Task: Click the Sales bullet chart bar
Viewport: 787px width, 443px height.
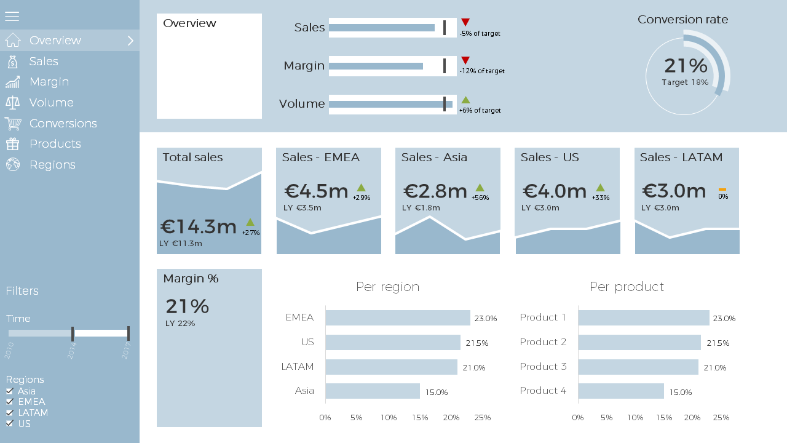Action: click(393, 28)
